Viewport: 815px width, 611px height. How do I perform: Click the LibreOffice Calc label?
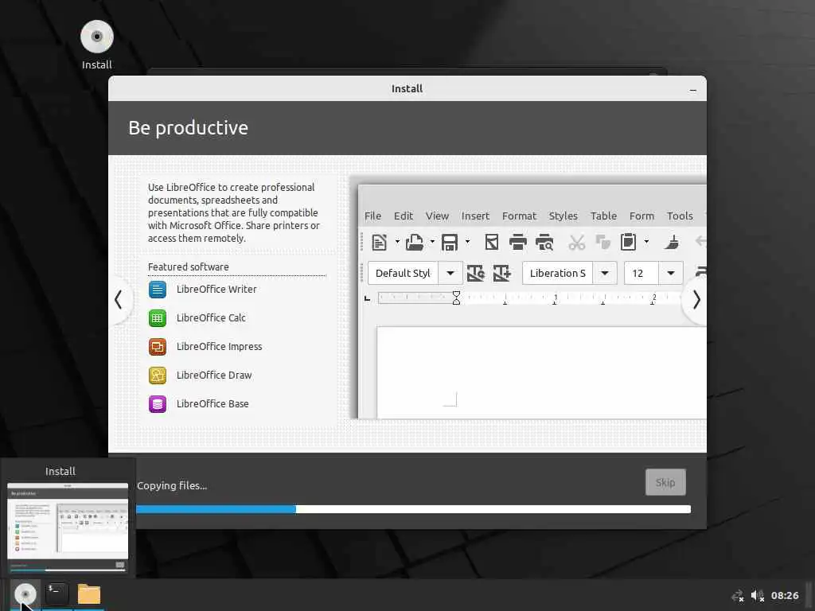click(210, 318)
